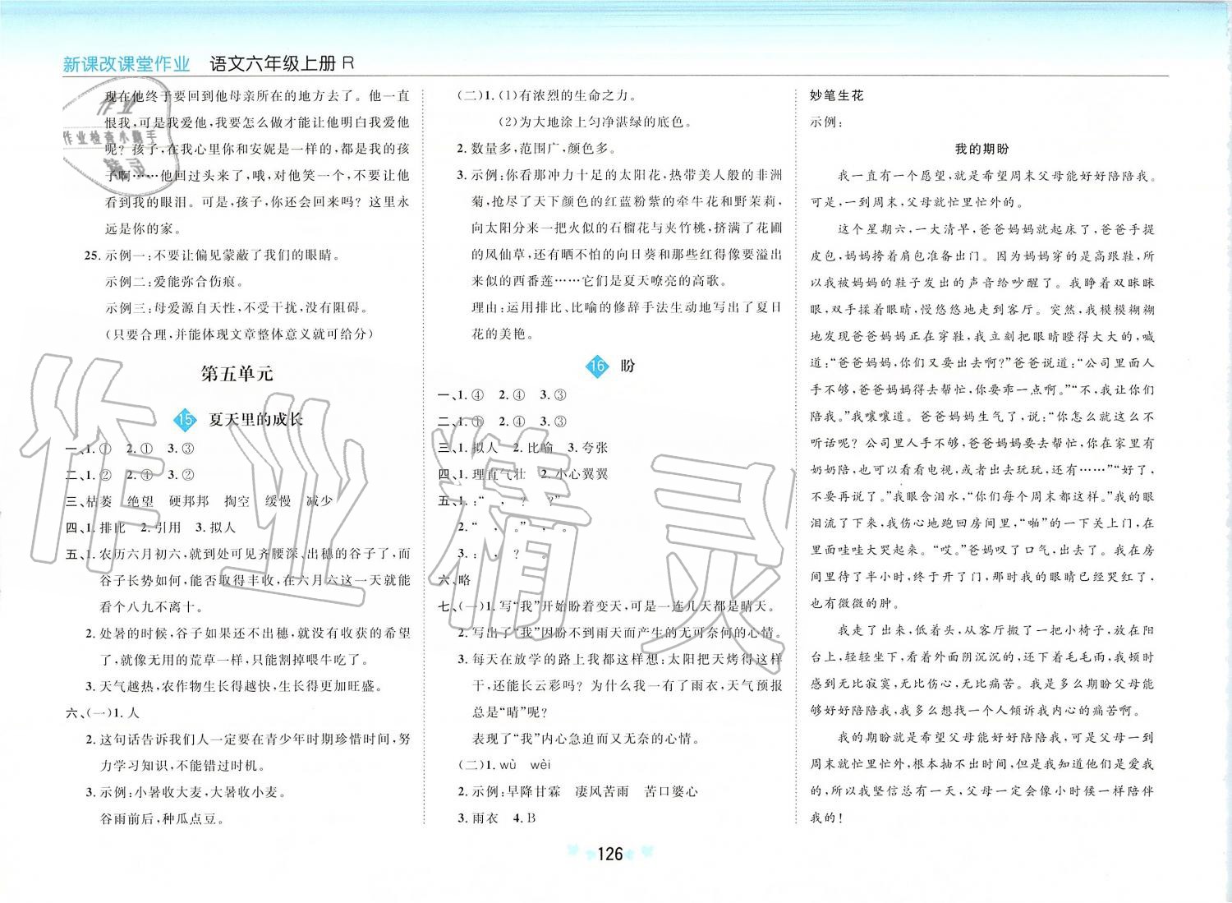This screenshot has height=903, width=1232.
Task: Click the idiom "旱降甘霖"
Action: (534, 791)
